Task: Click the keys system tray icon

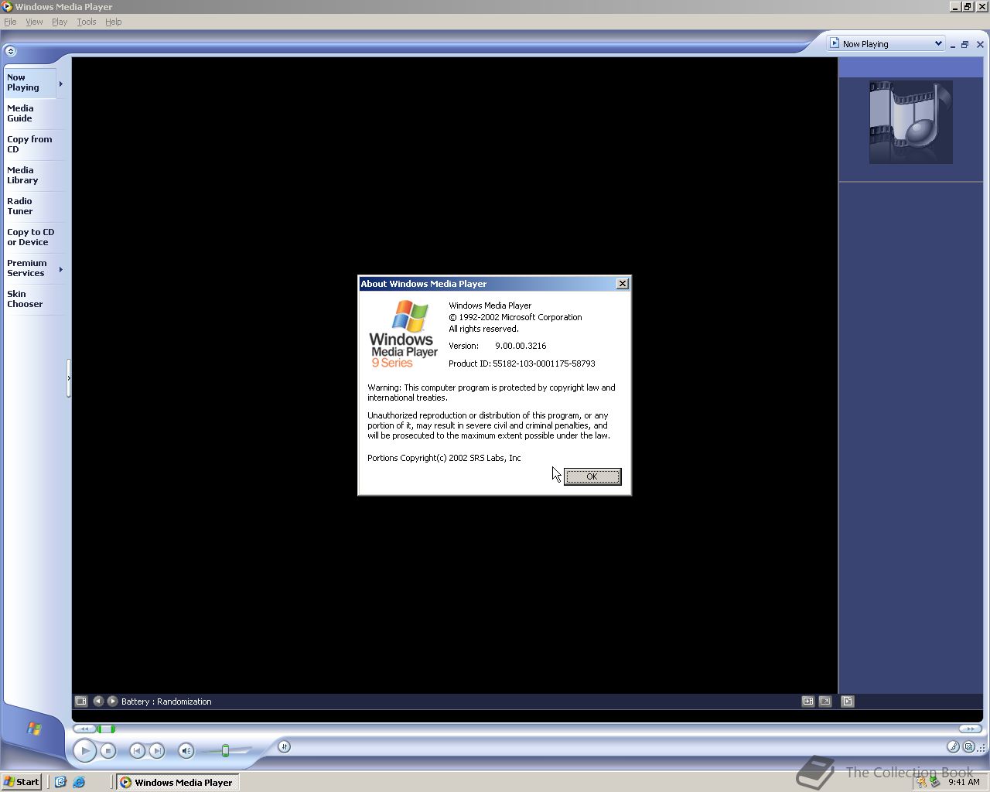Action: click(921, 782)
